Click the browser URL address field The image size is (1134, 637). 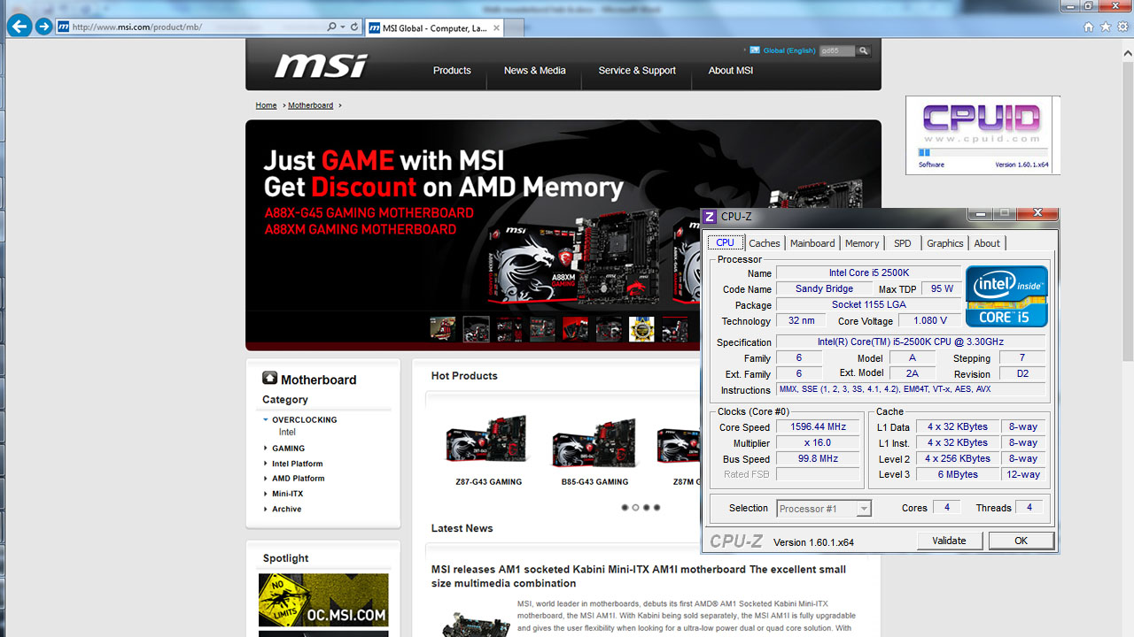point(190,27)
